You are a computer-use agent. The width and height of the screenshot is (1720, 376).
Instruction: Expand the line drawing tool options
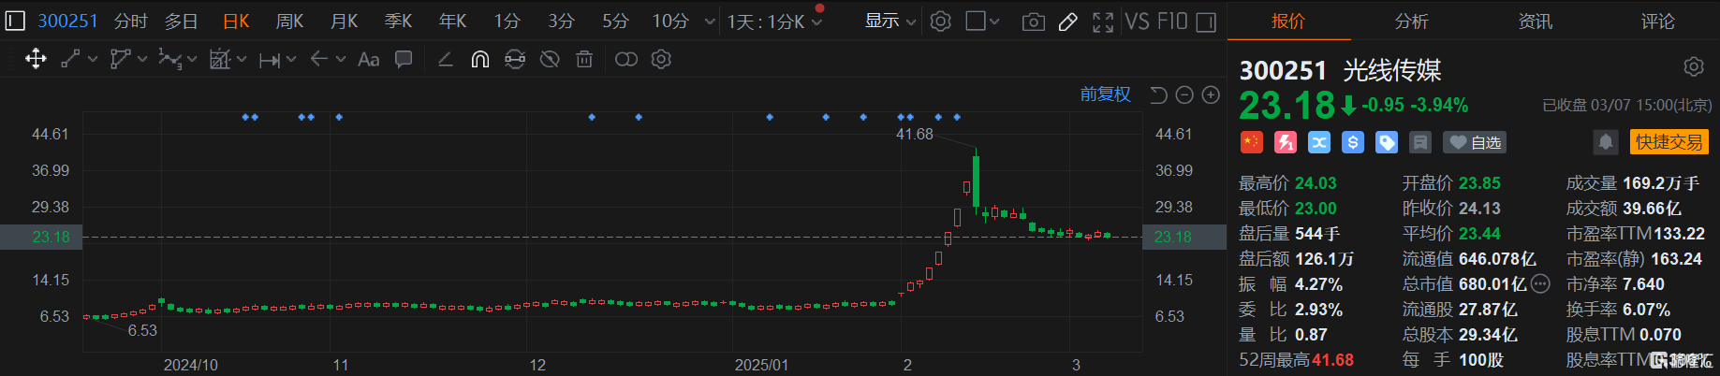click(x=92, y=59)
